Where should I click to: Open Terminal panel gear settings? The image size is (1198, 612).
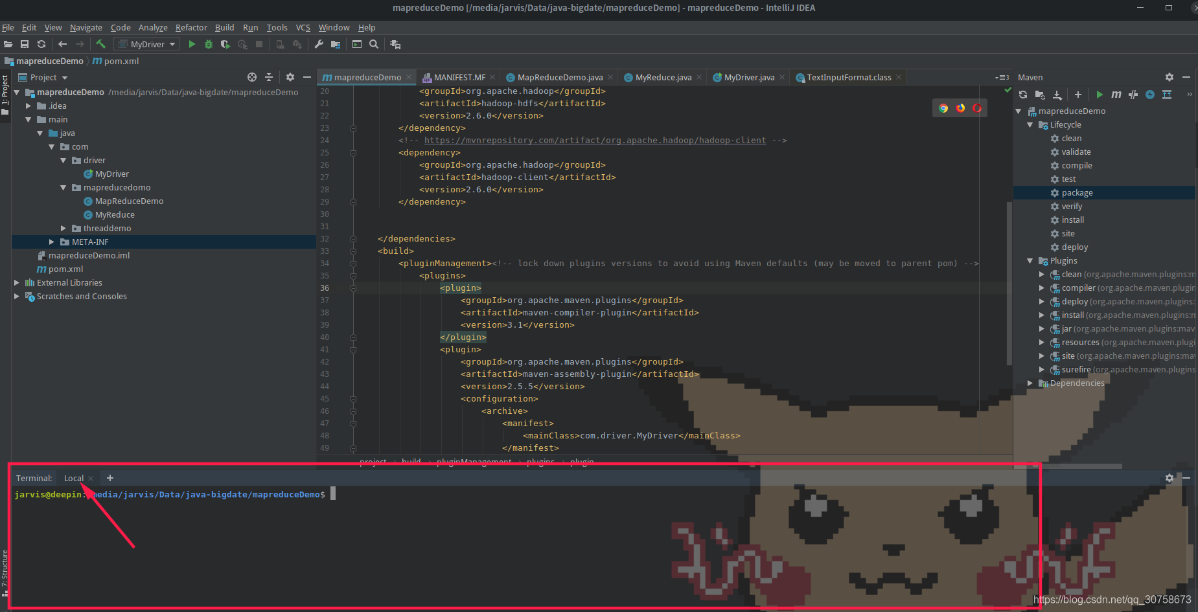pos(1169,478)
